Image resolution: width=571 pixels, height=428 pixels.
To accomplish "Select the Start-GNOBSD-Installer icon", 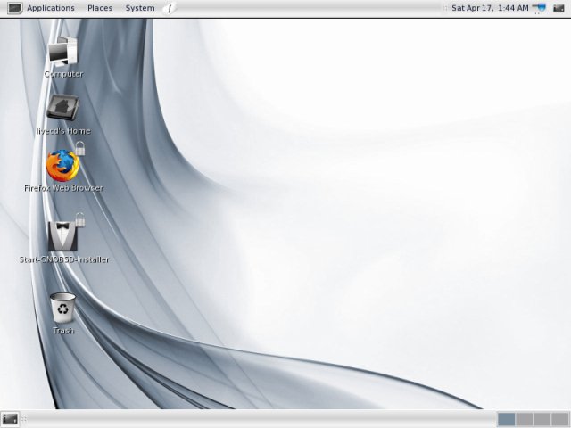I will 62,235.
